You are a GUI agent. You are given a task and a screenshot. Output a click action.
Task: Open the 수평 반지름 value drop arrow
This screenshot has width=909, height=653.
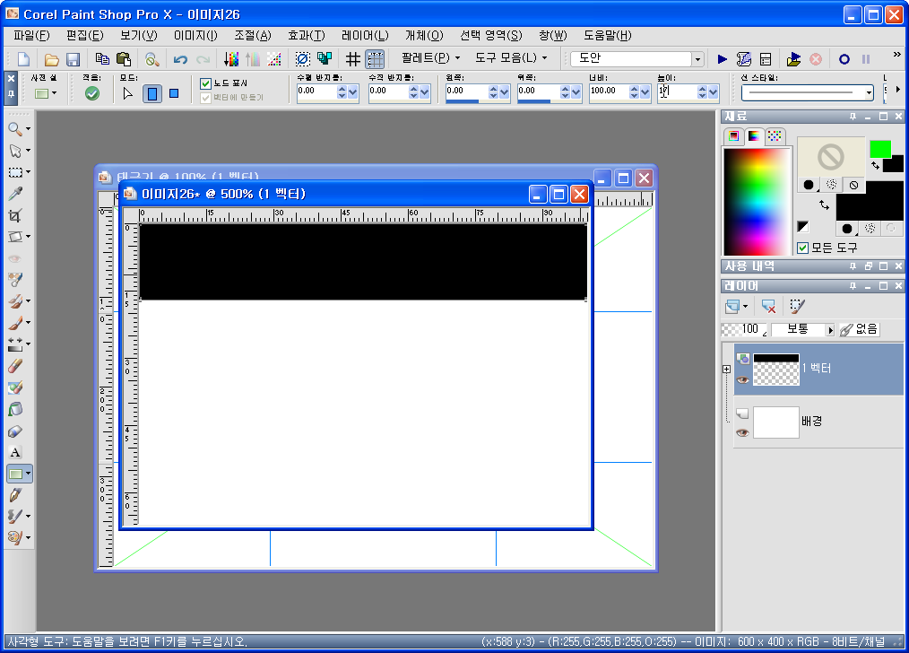pyautogui.click(x=352, y=92)
